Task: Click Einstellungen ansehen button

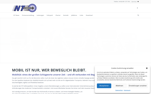Action: [x=138, y=86]
